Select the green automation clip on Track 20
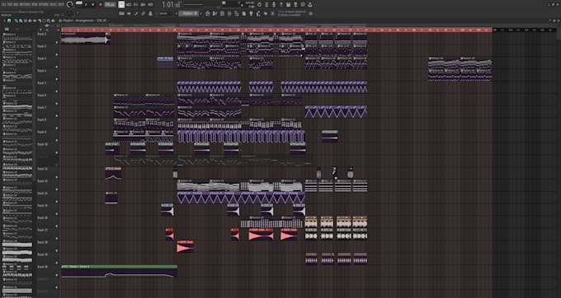 [x=119, y=271]
